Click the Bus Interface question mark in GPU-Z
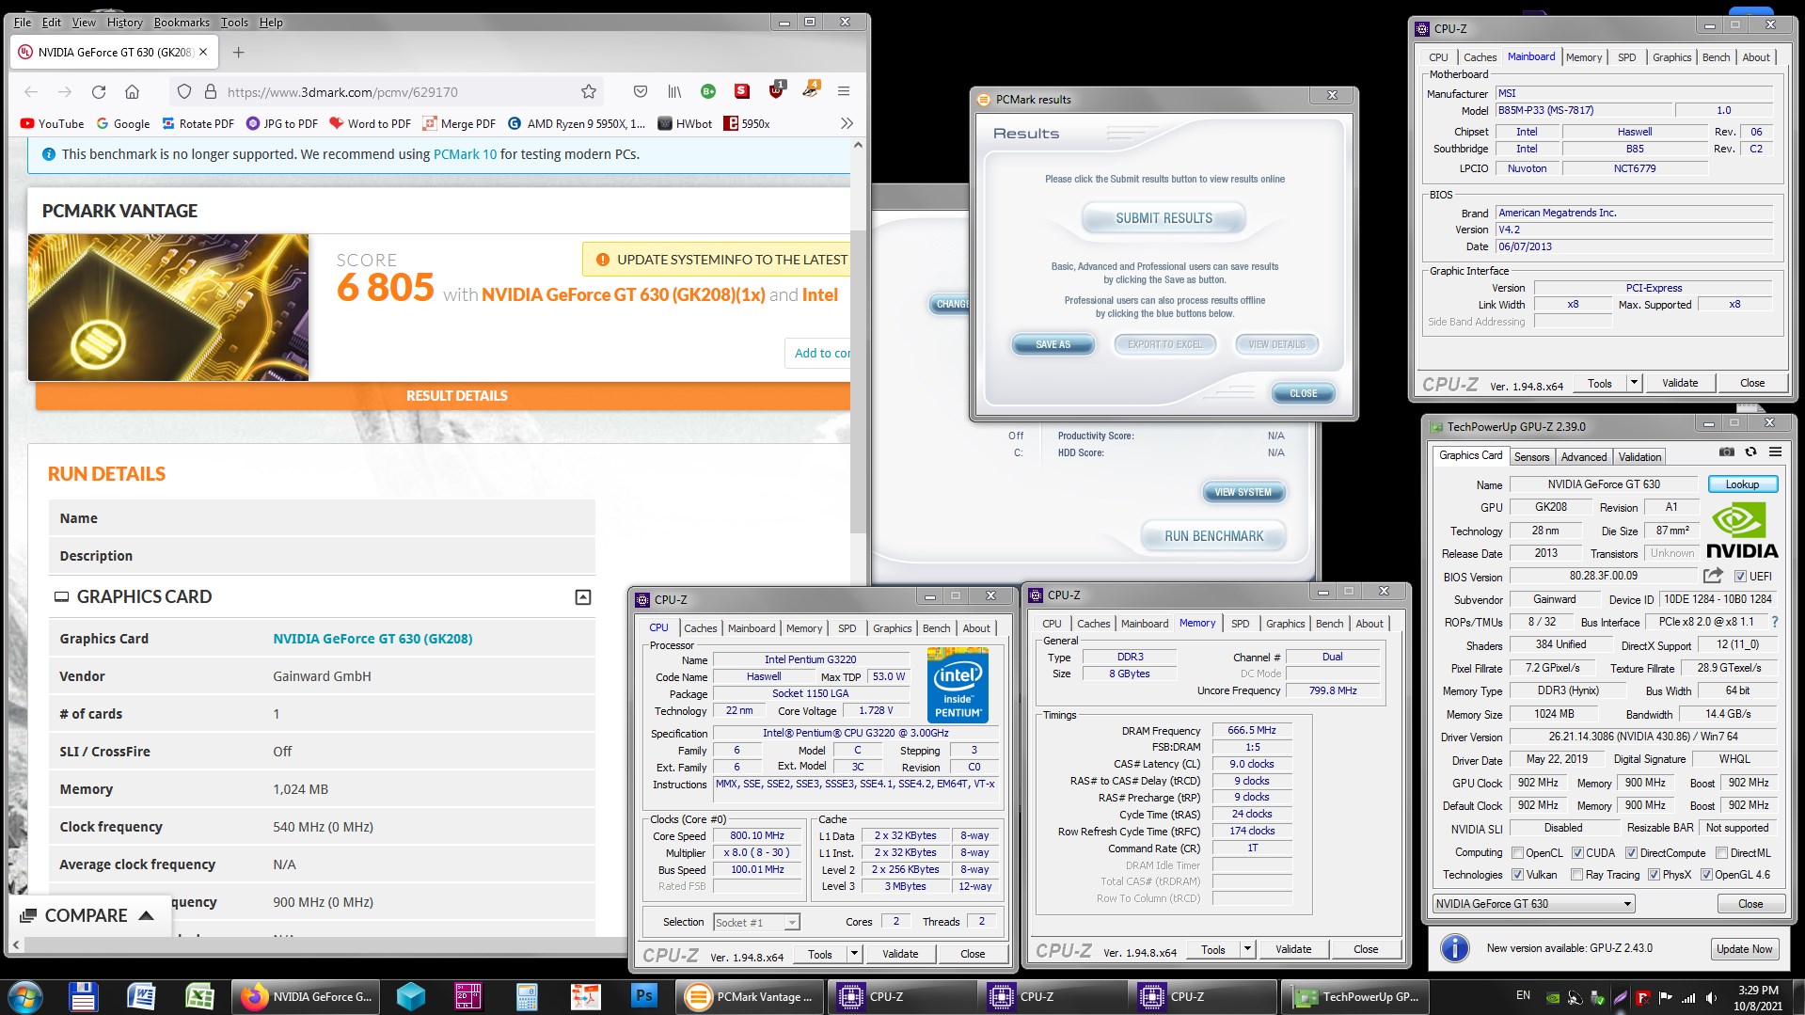 [1775, 622]
